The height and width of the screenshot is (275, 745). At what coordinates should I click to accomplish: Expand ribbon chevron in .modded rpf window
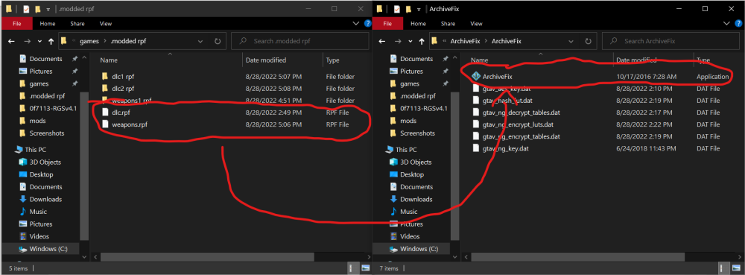click(x=357, y=23)
